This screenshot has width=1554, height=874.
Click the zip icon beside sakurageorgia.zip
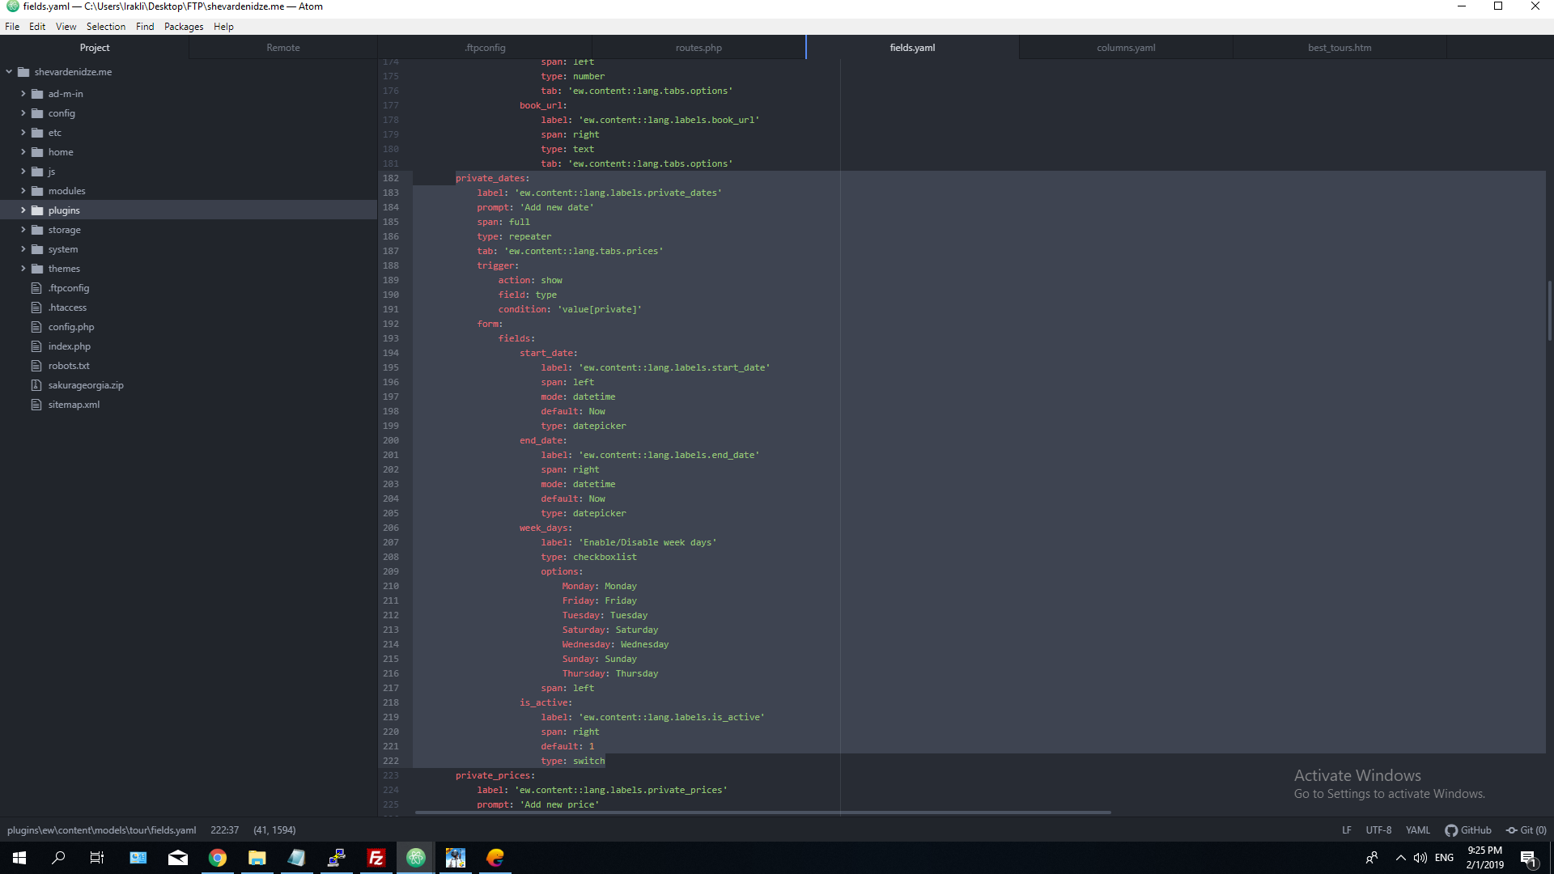[x=36, y=384]
